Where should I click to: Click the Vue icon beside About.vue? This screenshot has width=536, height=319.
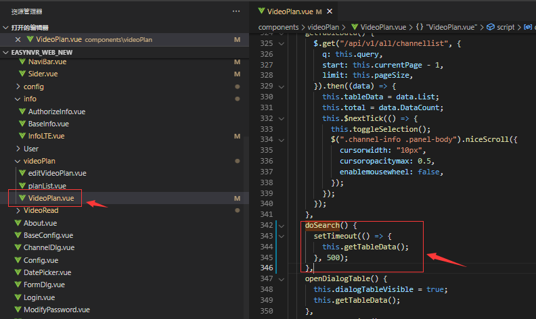(18, 223)
